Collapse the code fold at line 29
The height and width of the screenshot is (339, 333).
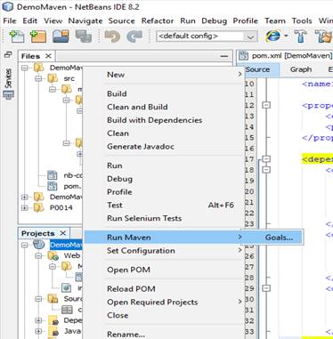pos(266,288)
